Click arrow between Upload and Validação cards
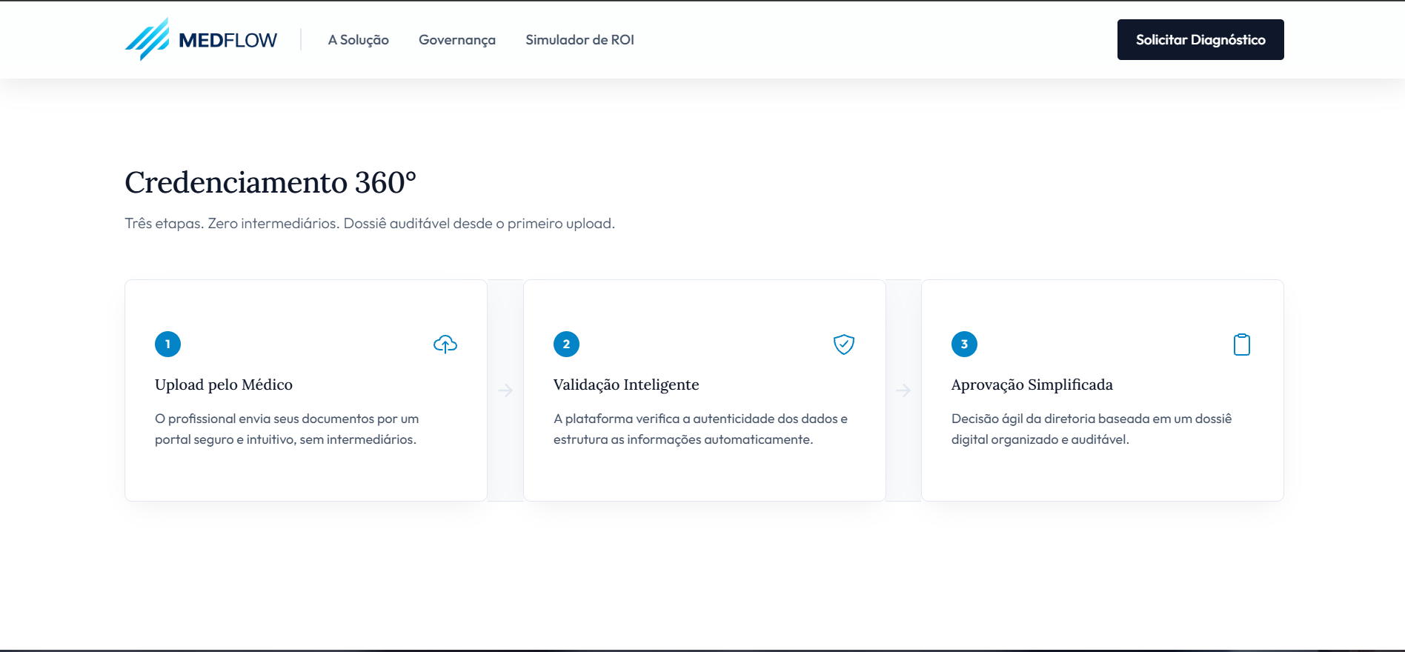 pos(505,390)
